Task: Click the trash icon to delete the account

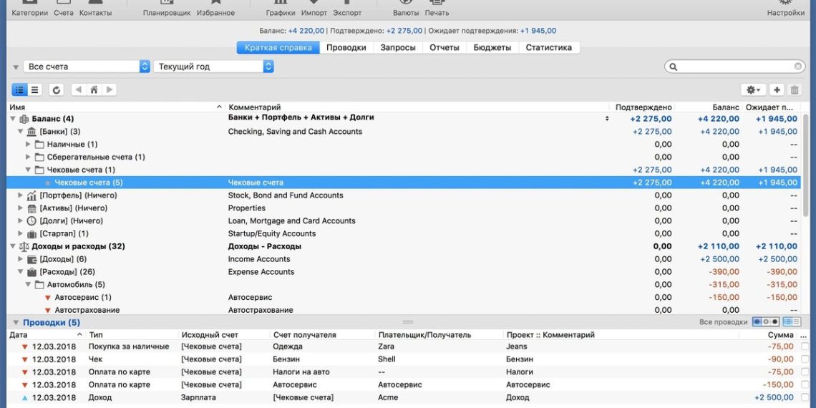Action: coord(795,89)
